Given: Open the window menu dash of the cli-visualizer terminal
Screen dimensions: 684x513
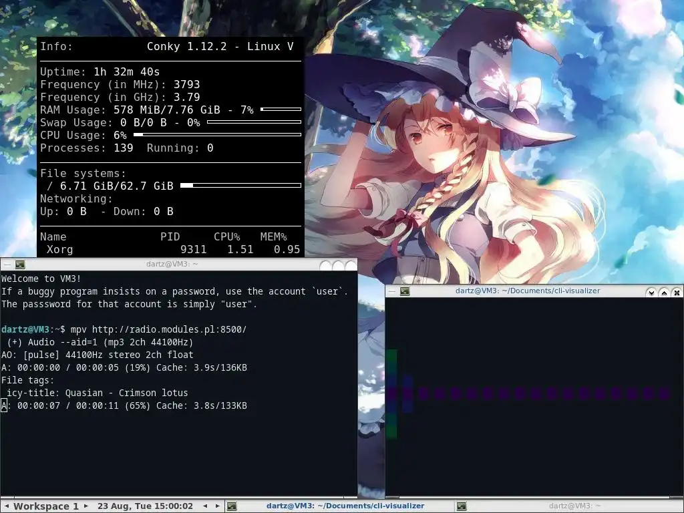Looking at the screenshot, I should coord(391,291).
